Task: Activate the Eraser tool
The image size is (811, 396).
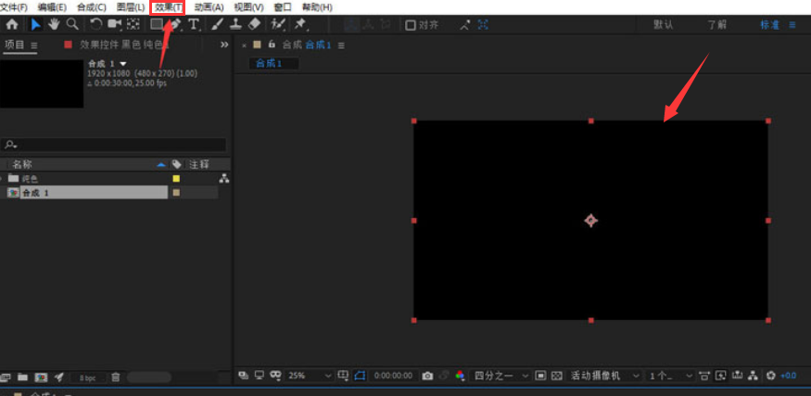Action: tap(255, 24)
